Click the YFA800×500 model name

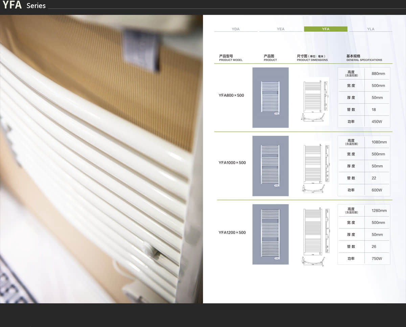click(231, 95)
